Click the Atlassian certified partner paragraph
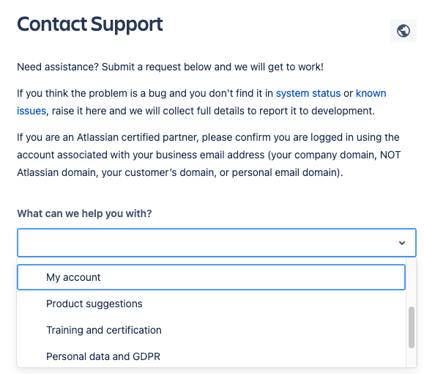The width and height of the screenshot is (424, 374). click(x=209, y=155)
